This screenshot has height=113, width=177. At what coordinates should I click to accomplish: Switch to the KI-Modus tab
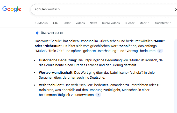41,23
